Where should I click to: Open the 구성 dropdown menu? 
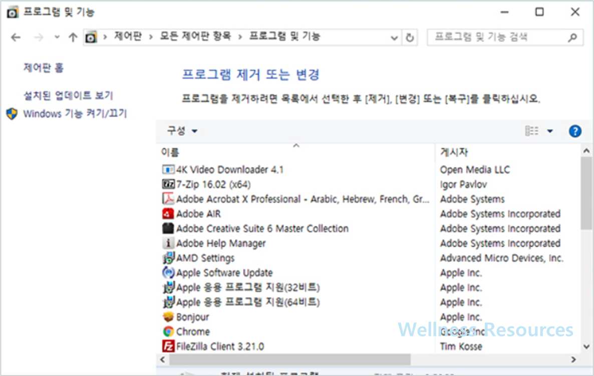click(182, 131)
